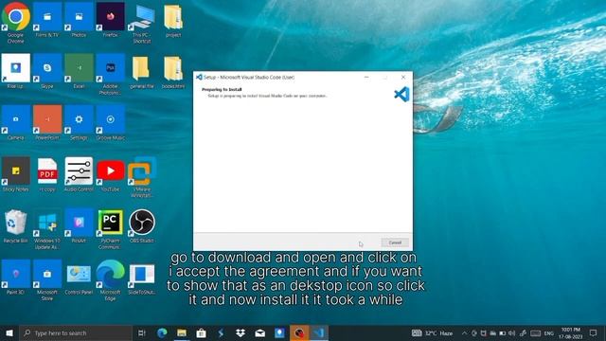Open Dropbox from the taskbar
The image size is (606, 341).
241,332
